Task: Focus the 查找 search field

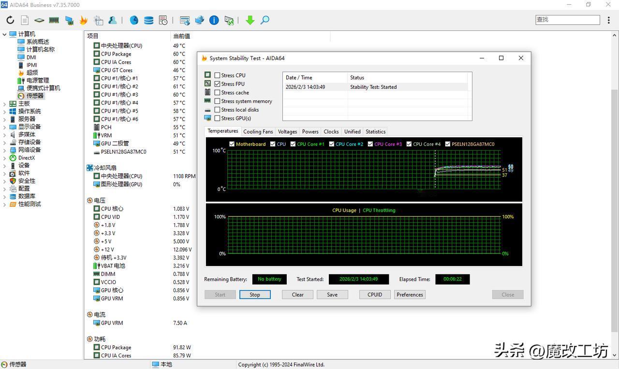Action: click(568, 20)
